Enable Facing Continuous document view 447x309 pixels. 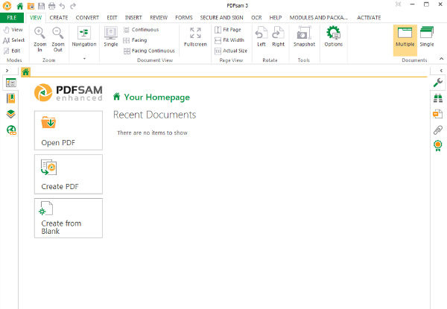click(149, 51)
